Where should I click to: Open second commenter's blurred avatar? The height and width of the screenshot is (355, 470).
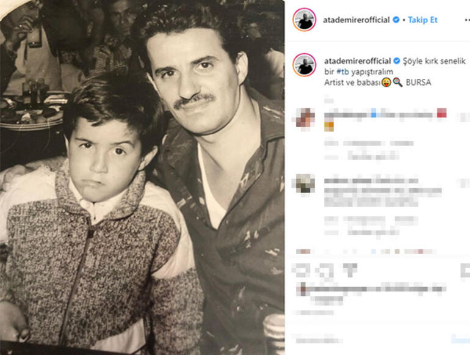(x=305, y=183)
